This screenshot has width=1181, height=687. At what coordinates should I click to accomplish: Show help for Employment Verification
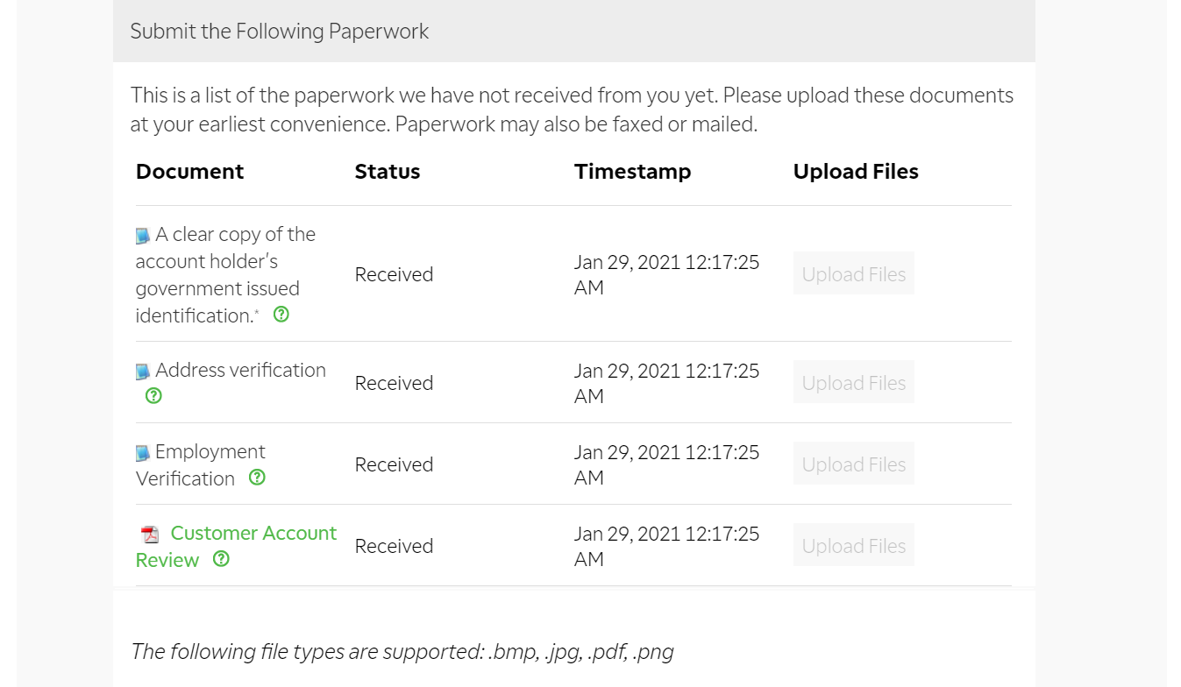tap(257, 478)
